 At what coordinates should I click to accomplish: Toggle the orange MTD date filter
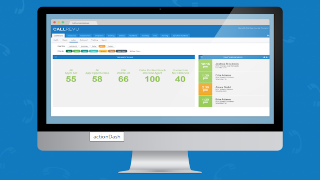click(102, 47)
